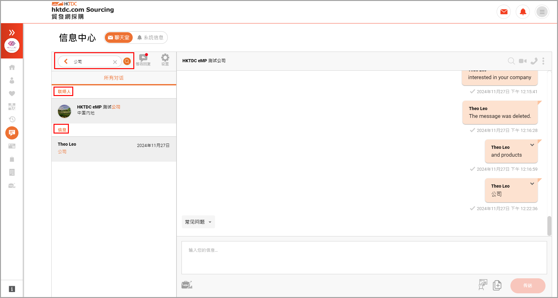Image resolution: width=558 pixels, height=298 pixels.
Task: Go to Home via sidebar house icon
Action: (x=12, y=67)
